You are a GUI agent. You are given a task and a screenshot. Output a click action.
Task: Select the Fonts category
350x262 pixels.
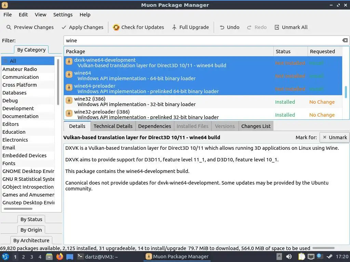(x=28, y=163)
